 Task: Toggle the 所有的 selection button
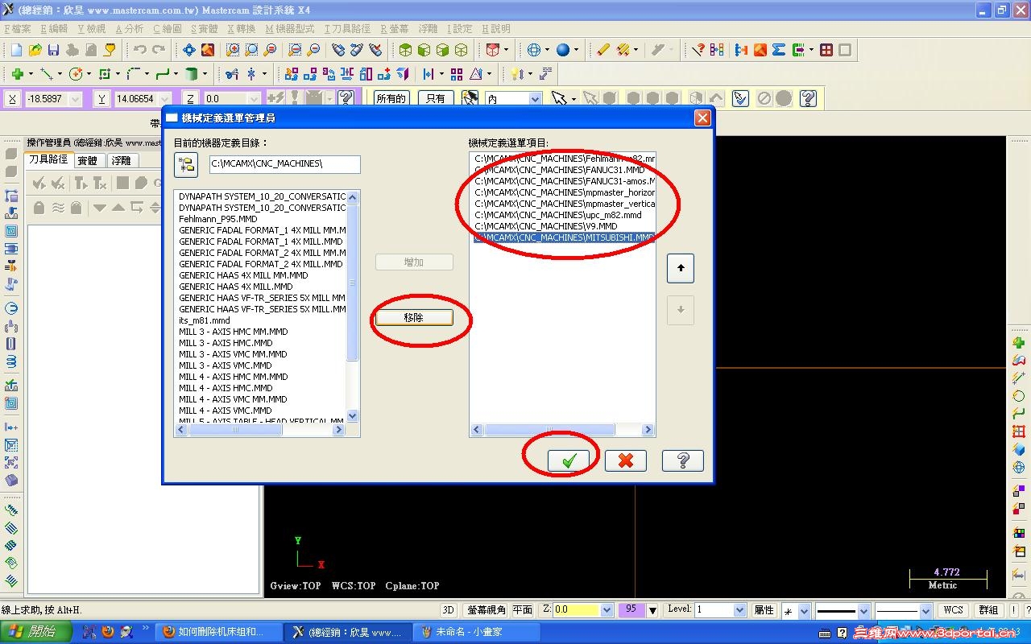(391, 98)
